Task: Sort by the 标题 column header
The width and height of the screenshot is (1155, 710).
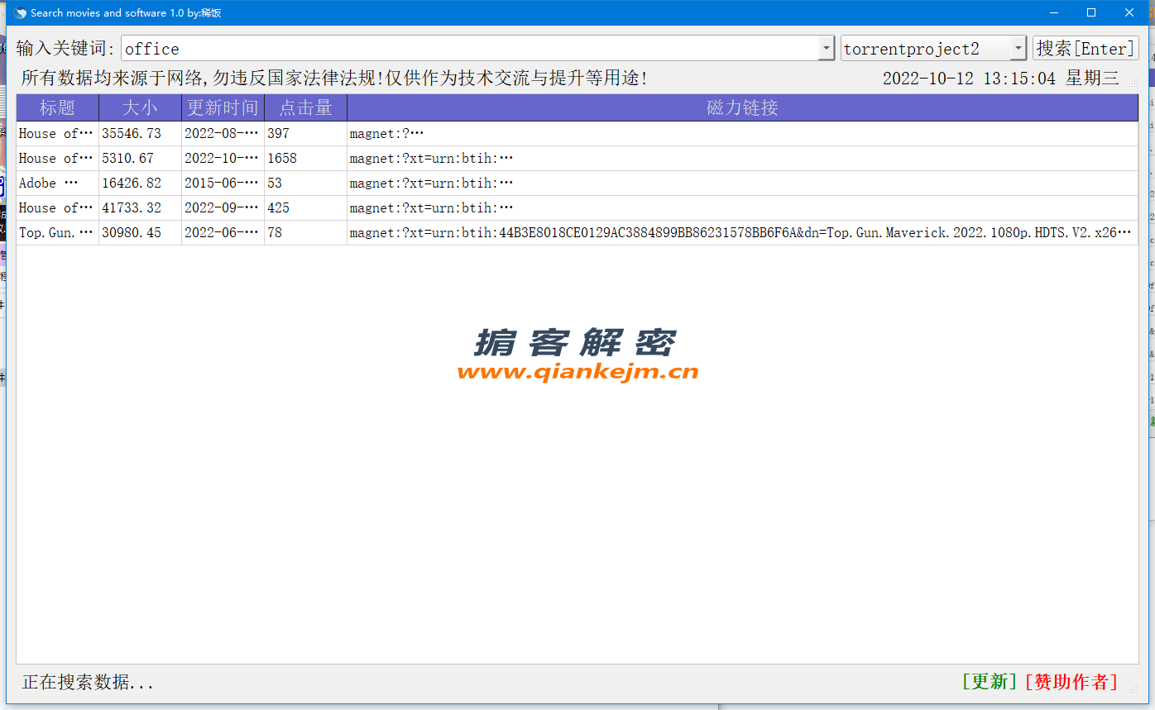Action: (x=58, y=108)
